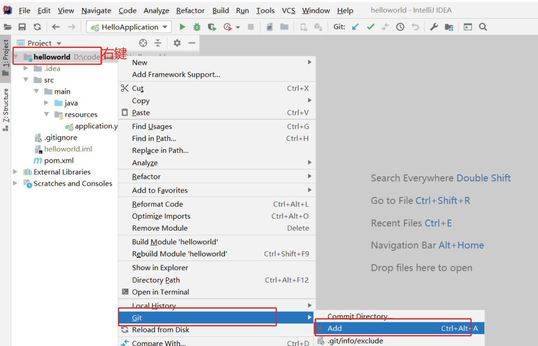Expand the java folder arrow
This screenshot has height=346, width=538.
pos(47,103)
